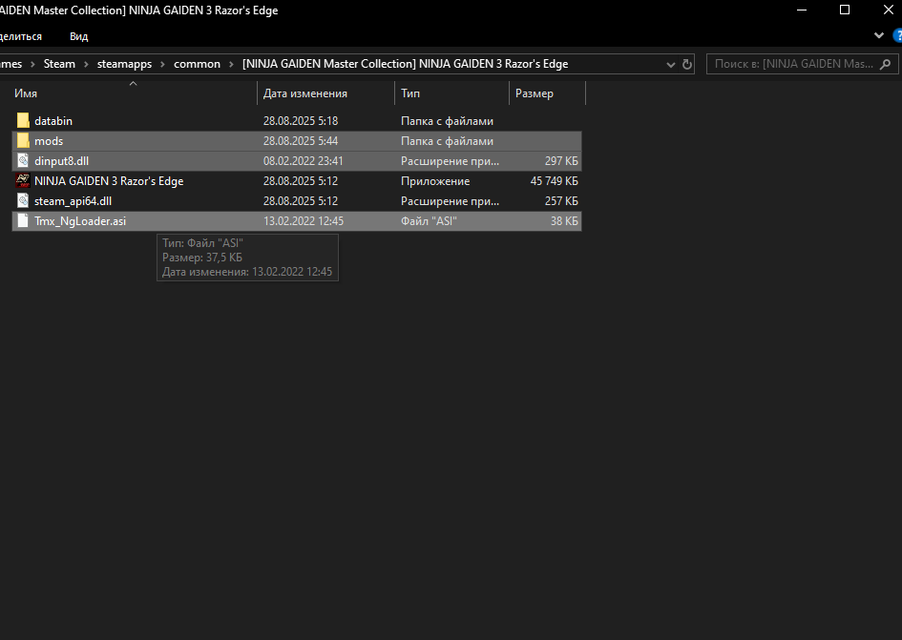Click the search magnifier icon
902x640 pixels.
tap(886, 64)
